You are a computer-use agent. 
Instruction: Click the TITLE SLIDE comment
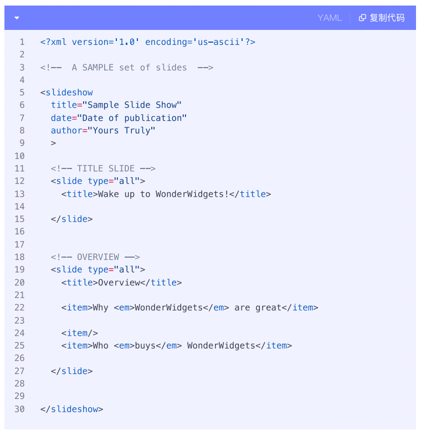[103, 168]
